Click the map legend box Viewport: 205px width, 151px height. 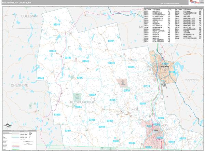click(x=19, y=140)
